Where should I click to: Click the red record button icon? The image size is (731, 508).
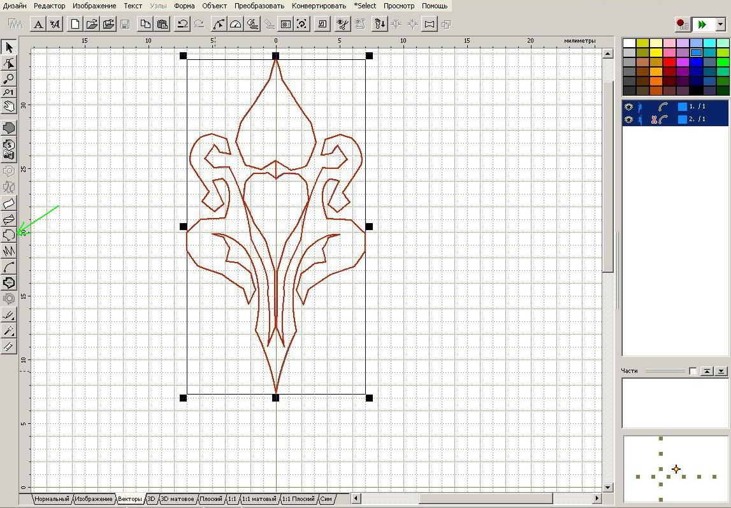click(x=682, y=24)
